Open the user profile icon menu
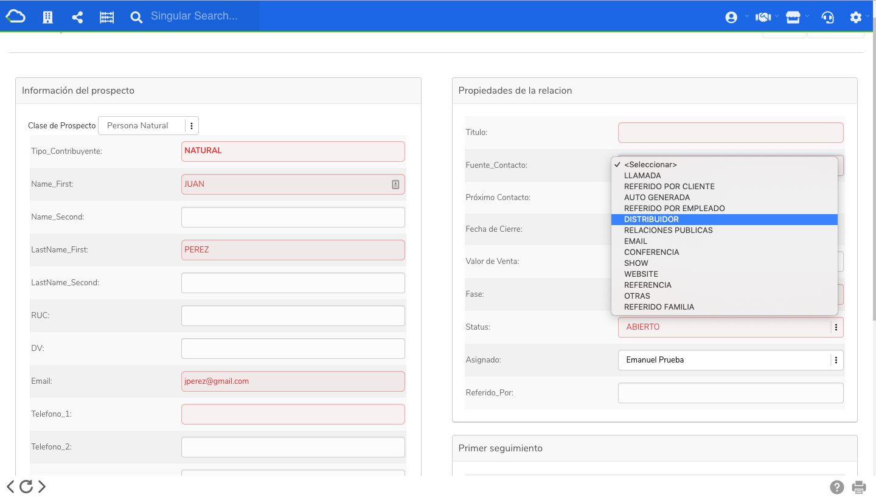 tap(731, 17)
